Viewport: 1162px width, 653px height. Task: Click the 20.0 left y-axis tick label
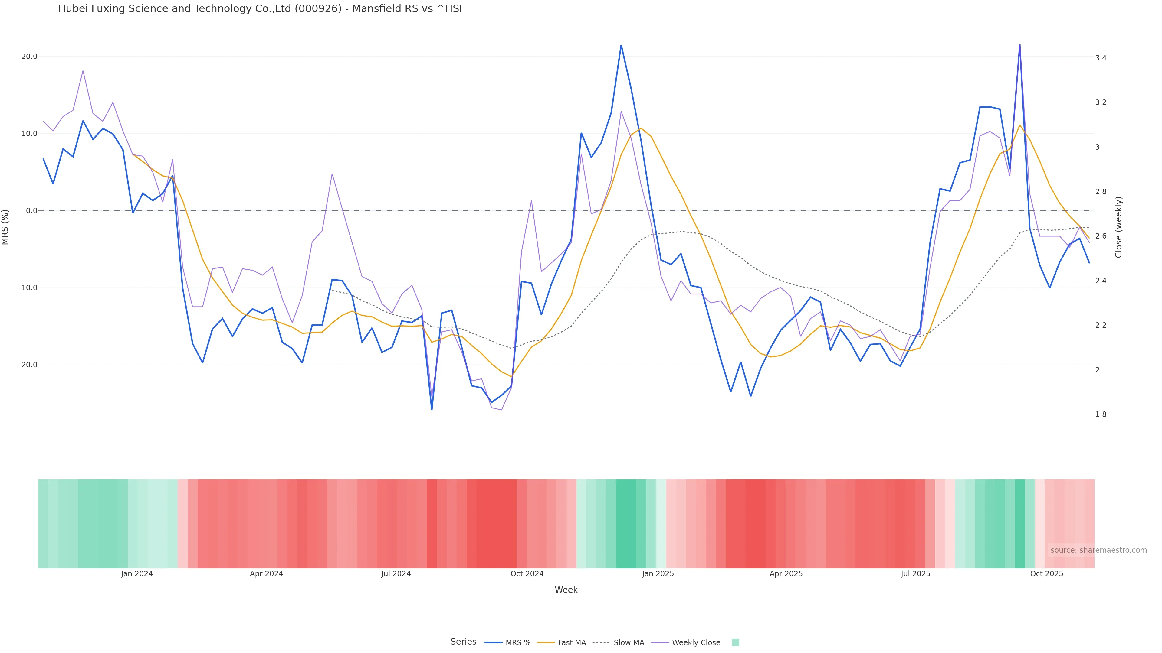pyautogui.click(x=29, y=56)
